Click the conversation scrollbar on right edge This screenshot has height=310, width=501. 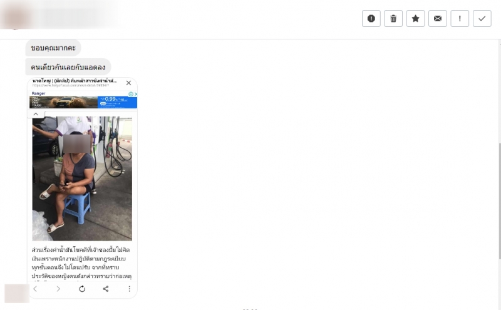click(499, 201)
